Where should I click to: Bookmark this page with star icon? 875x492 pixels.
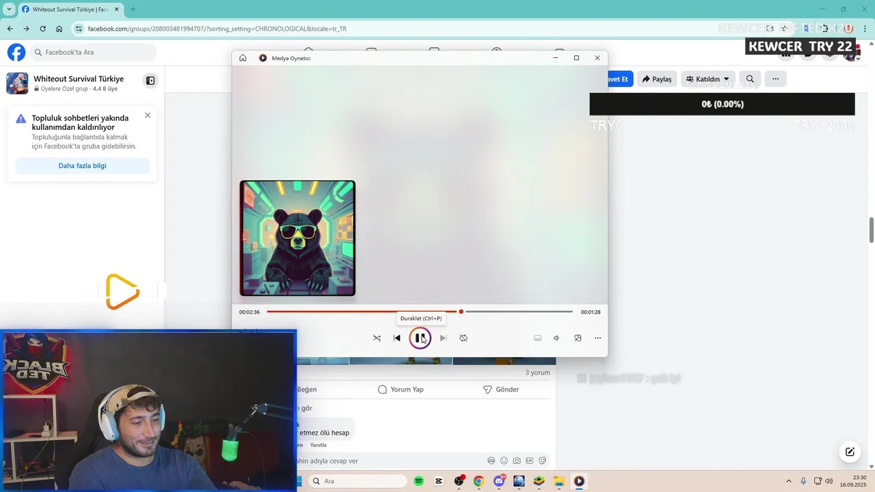[783, 29]
